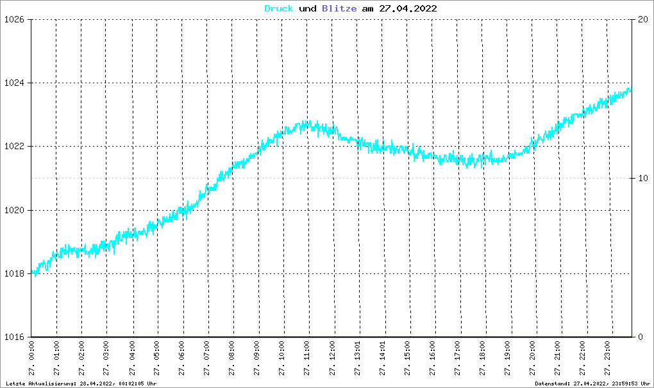Click the time label '27. 23:00'
This screenshot has width=654, height=388.
point(608,359)
